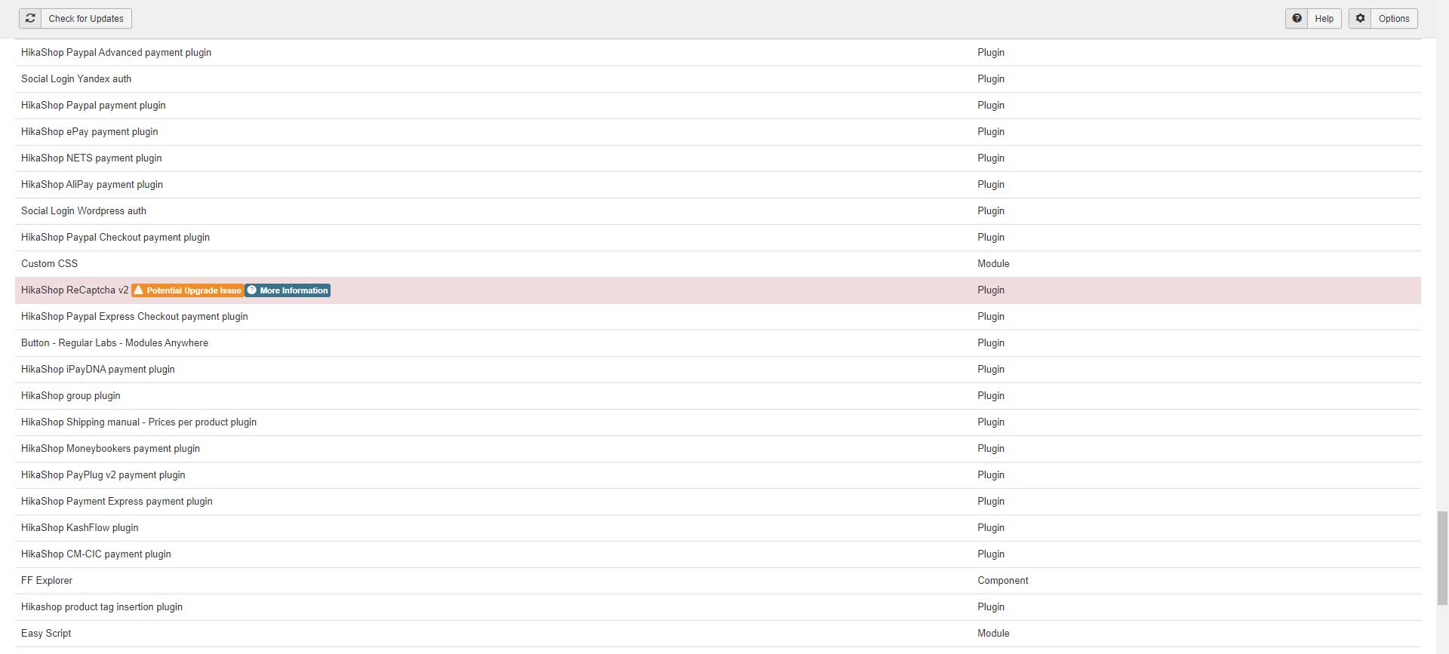Click HikaShop CM-CIC payment plugin name
This screenshot has width=1449, height=654.
(x=97, y=554)
